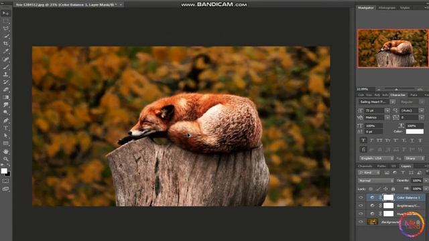Open the English: USA language dropdown
Image resolution: width=429 pixels, height=241 pixels.
[x=377, y=158]
